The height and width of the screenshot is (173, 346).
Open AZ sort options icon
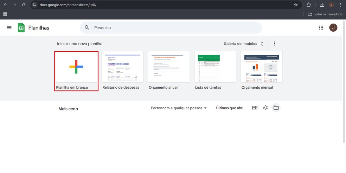point(265,108)
